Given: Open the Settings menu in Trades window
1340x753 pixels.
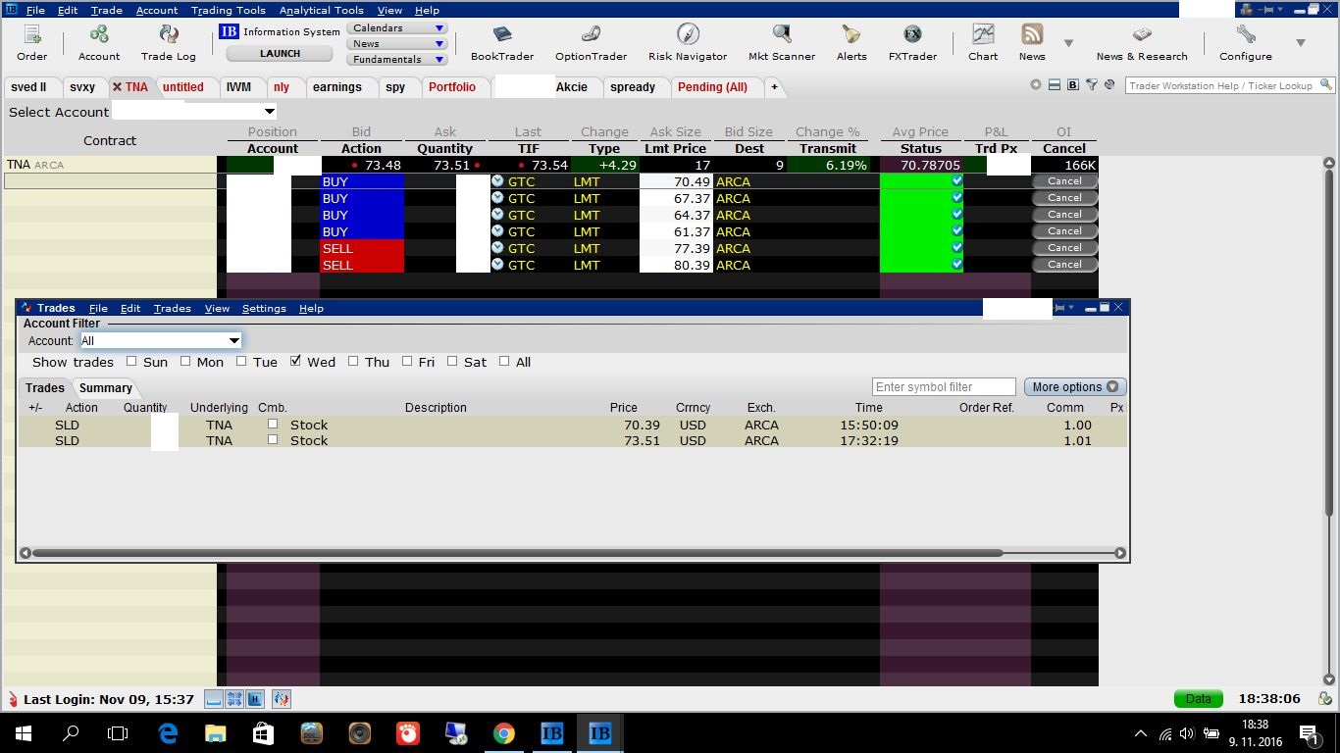Looking at the screenshot, I should tap(264, 308).
